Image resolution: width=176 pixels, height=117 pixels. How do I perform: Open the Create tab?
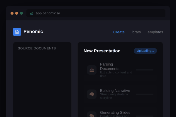pyautogui.click(x=119, y=32)
